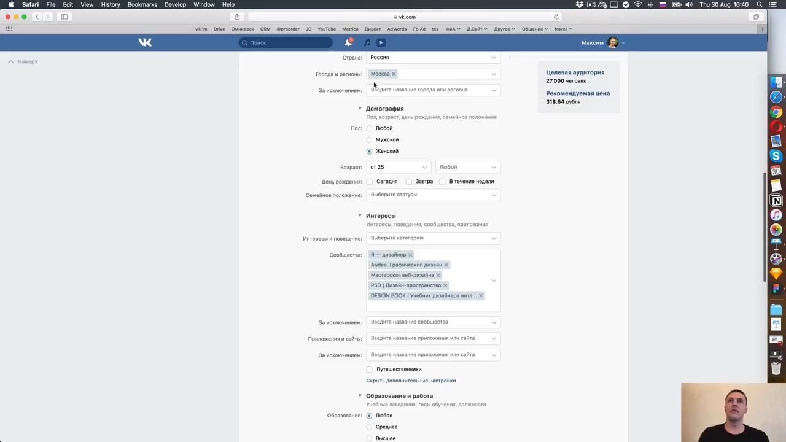
Task: Open the 'AdWords' bookmark
Action: tap(397, 29)
